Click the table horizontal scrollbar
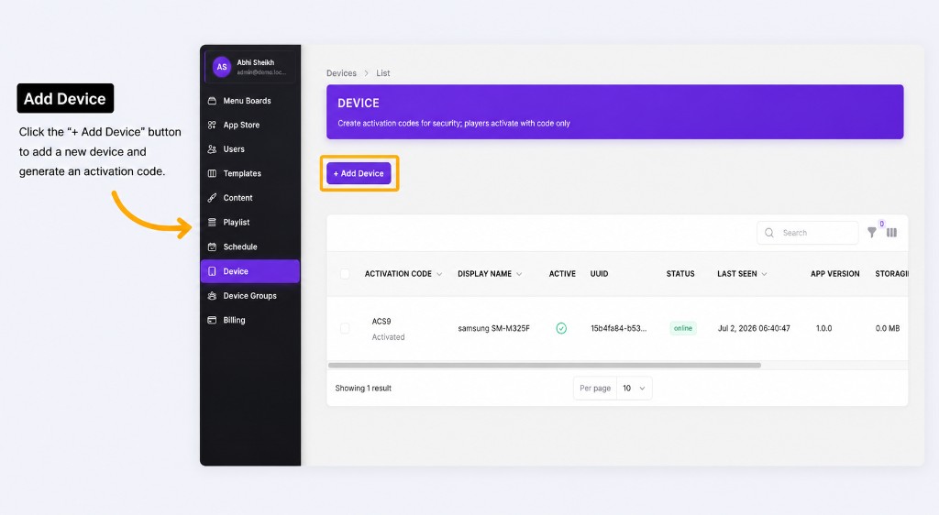939x515 pixels. click(x=545, y=365)
